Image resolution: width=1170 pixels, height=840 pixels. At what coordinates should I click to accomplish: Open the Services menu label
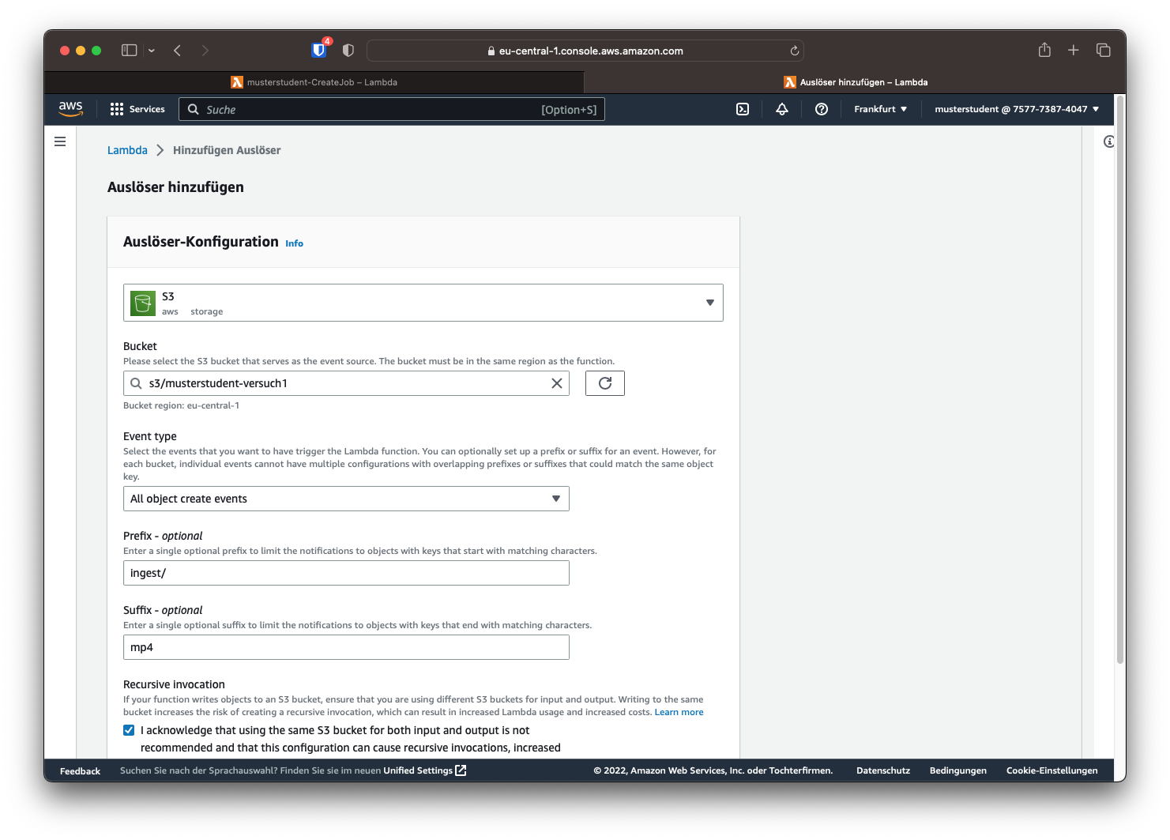(x=147, y=109)
